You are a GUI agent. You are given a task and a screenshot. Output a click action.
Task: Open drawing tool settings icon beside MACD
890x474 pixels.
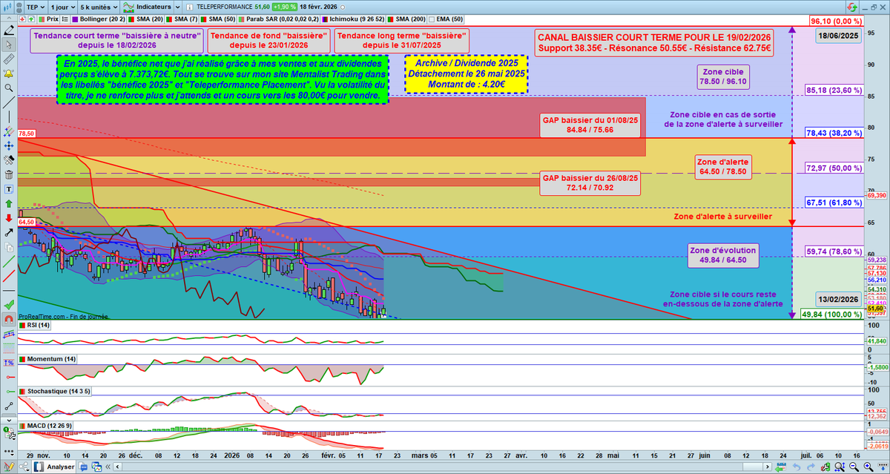(10, 432)
